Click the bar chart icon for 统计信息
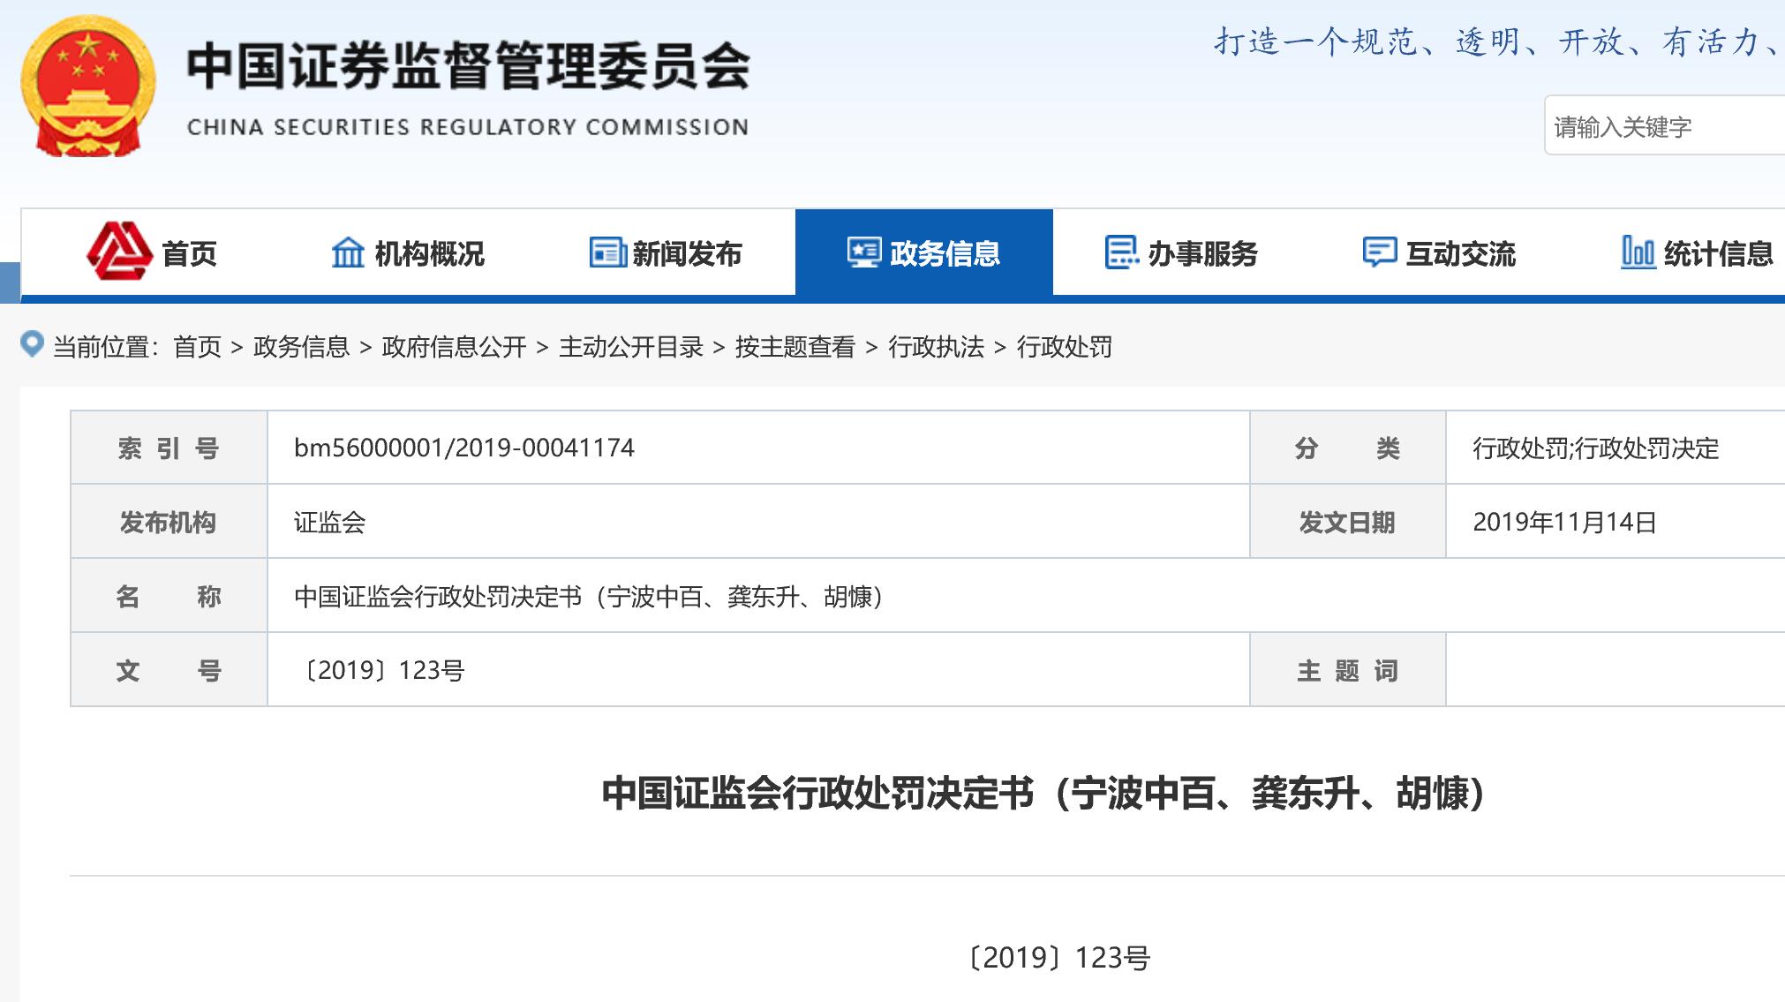The width and height of the screenshot is (1785, 1002). [x=1638, y=252]
